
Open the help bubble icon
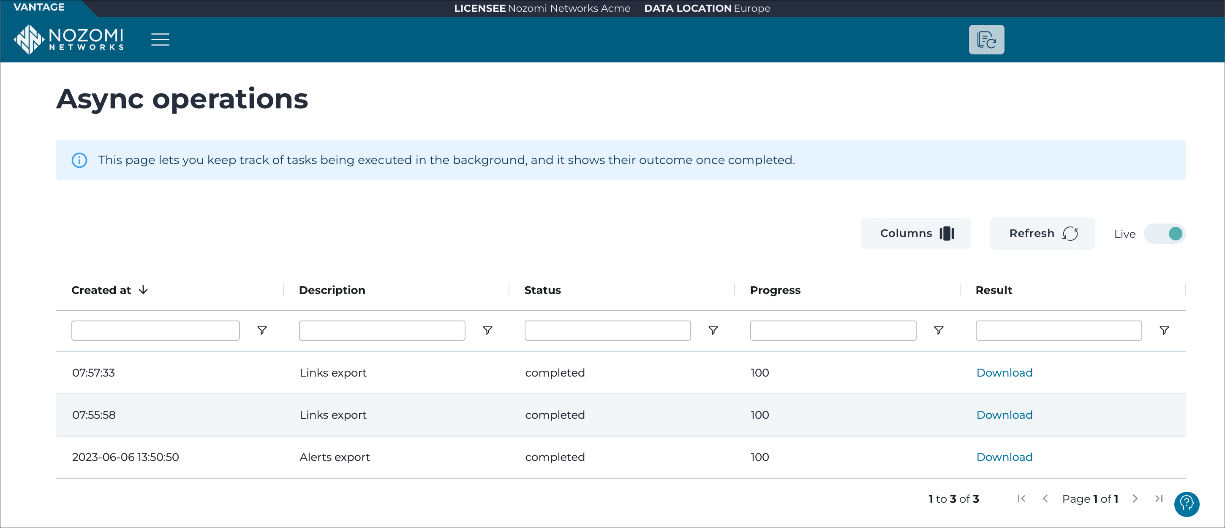1187,504
